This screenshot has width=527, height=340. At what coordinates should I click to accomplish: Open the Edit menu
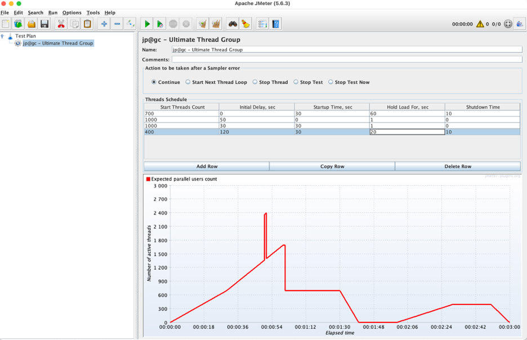(x=18, y=12)
